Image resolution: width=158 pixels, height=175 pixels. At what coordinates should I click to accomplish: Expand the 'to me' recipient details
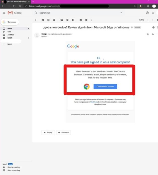click(47, 37)
